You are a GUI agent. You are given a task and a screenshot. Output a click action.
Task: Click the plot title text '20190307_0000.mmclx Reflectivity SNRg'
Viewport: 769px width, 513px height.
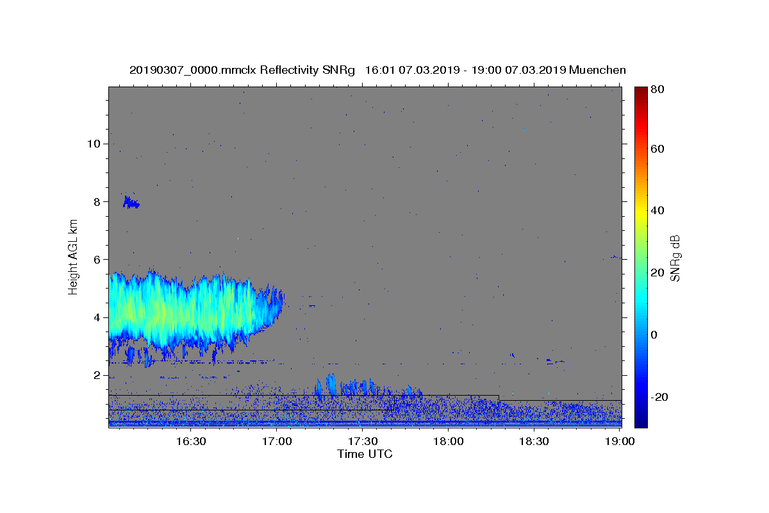(x=242, y=70)
